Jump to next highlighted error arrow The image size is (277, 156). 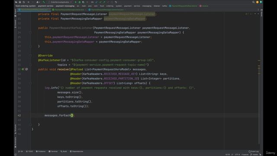(x=258, y=14)
